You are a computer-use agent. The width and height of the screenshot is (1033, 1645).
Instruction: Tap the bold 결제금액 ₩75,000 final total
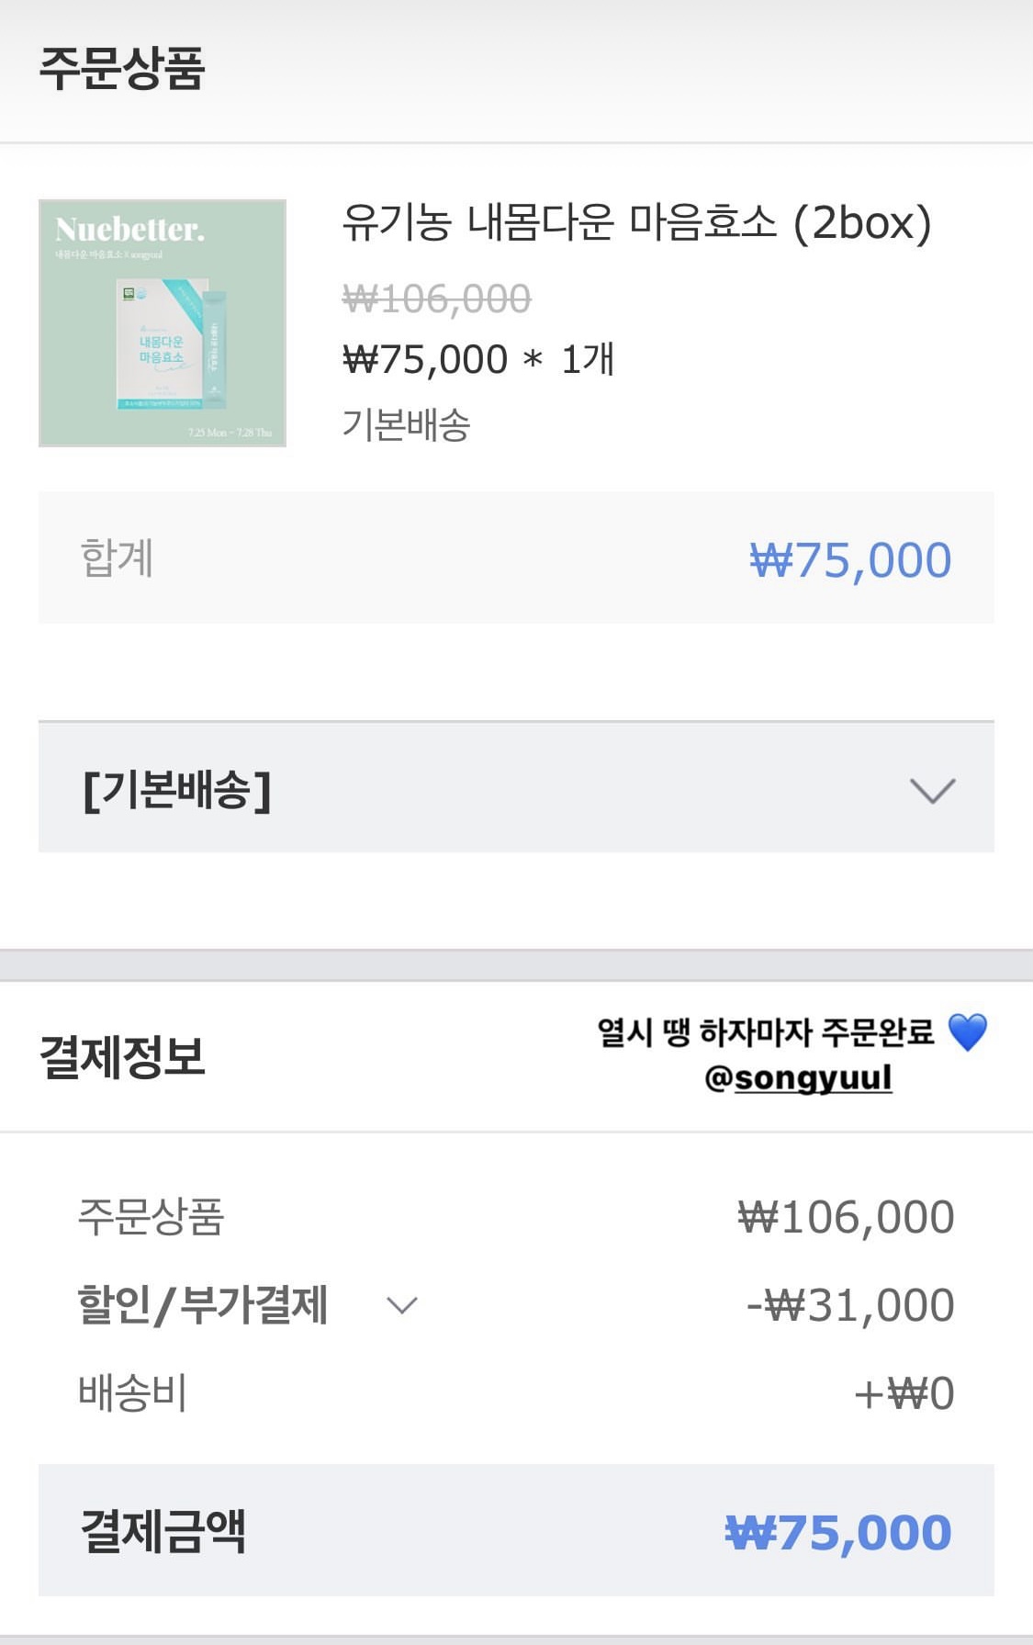pos(837,1532)
